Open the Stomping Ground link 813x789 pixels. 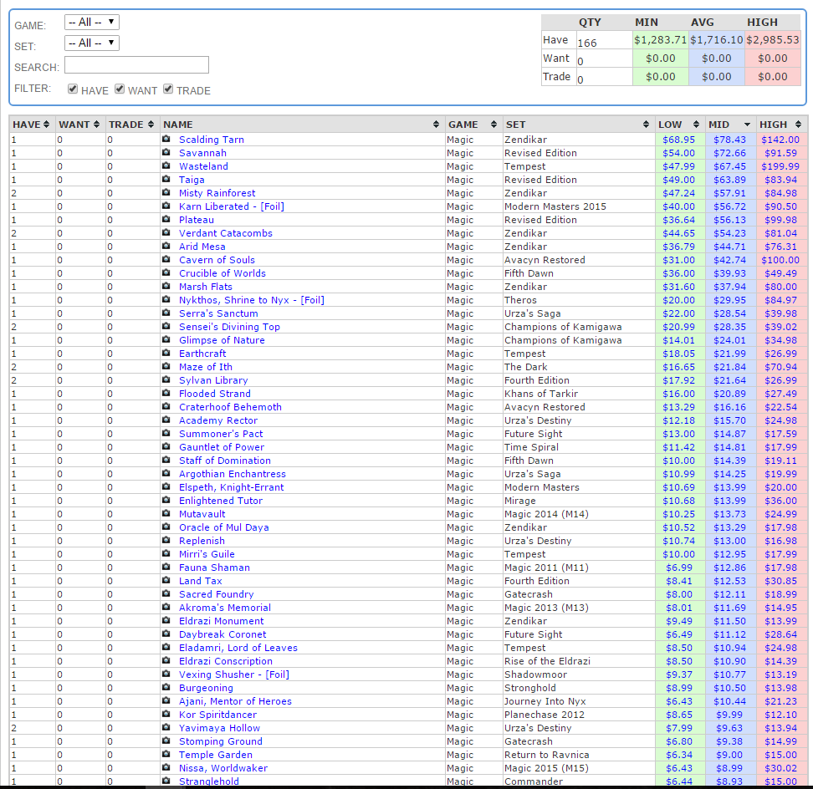(221, 741)
